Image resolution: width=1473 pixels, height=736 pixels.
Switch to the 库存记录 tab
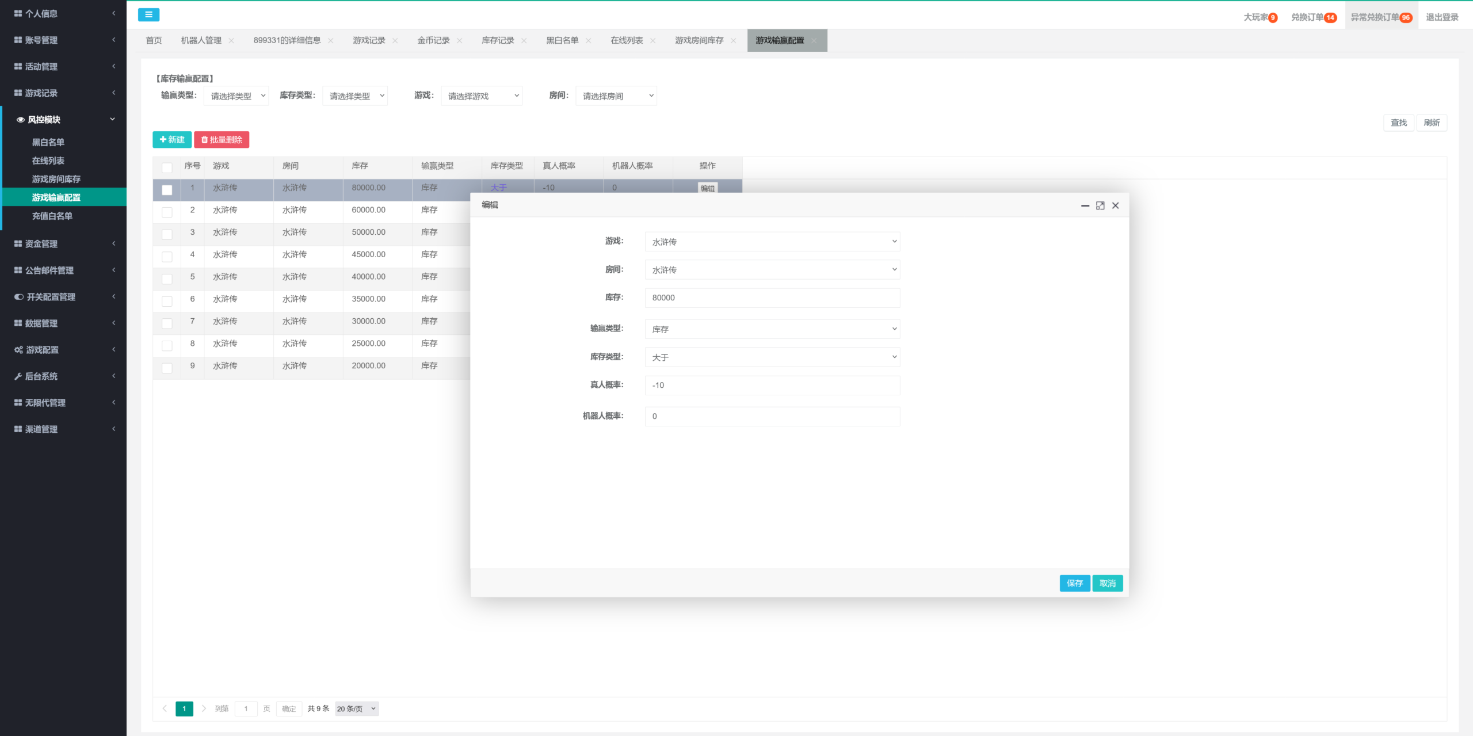point(497,40)
